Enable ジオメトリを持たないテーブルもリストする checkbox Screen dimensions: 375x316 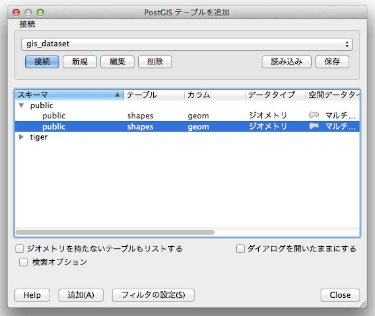pos(20,249)
